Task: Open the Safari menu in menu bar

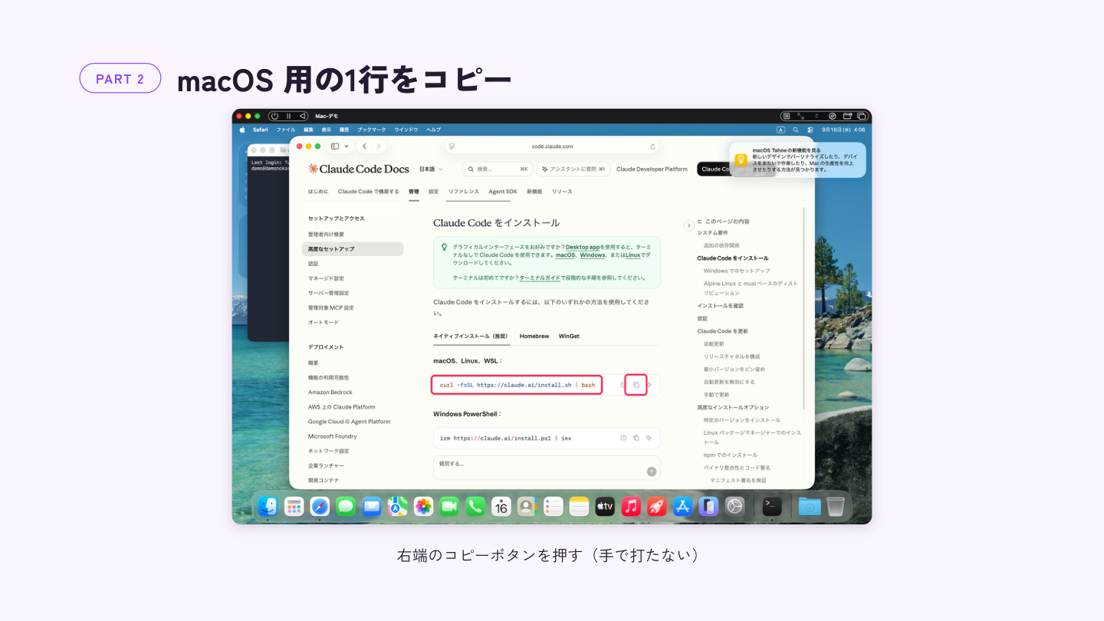Action: coord(261,130)
